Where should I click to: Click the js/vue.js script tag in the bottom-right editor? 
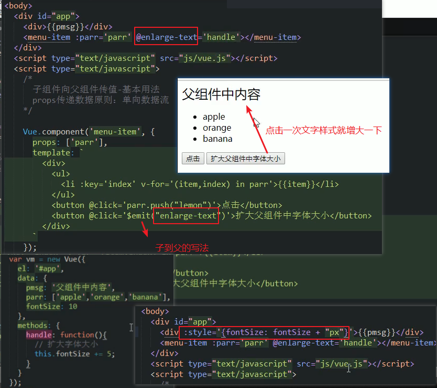(x=282, y=364)
